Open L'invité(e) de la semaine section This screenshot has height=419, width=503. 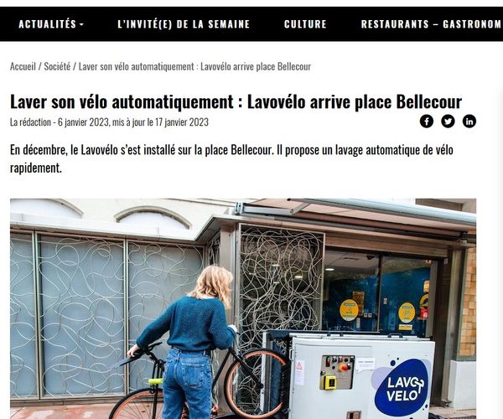point(184,24)
